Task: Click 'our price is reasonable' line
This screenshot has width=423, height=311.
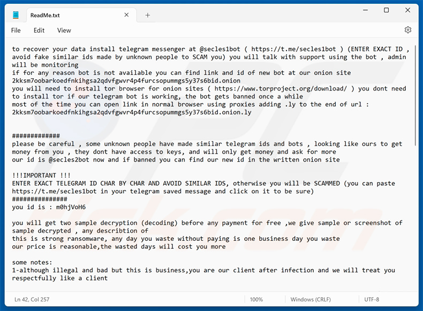Action: click(x=119, y=247)
